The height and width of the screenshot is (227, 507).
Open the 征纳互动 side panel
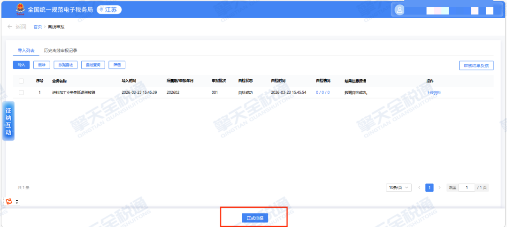pyautogui.click(x=8, y=121)
